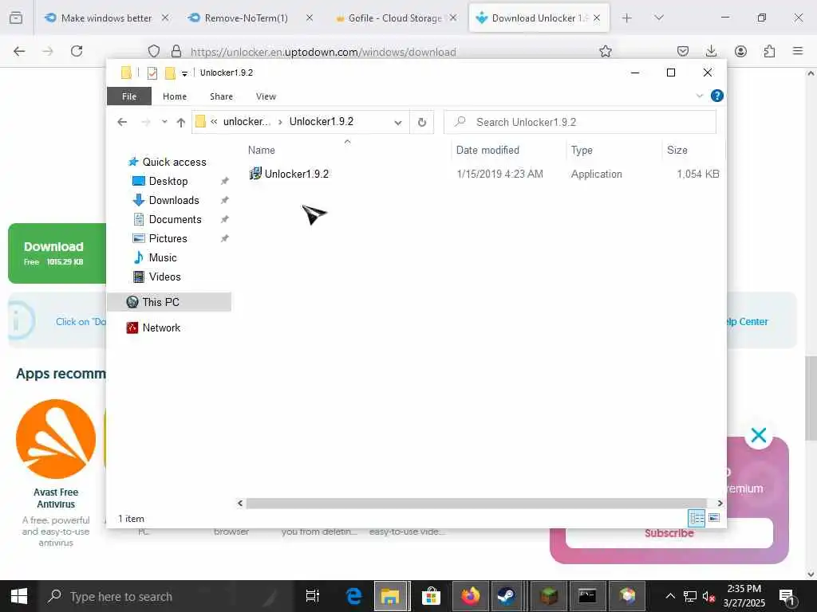817x612 pixels.
Task: Show hidden system tray icons
Action: [670, 596]
